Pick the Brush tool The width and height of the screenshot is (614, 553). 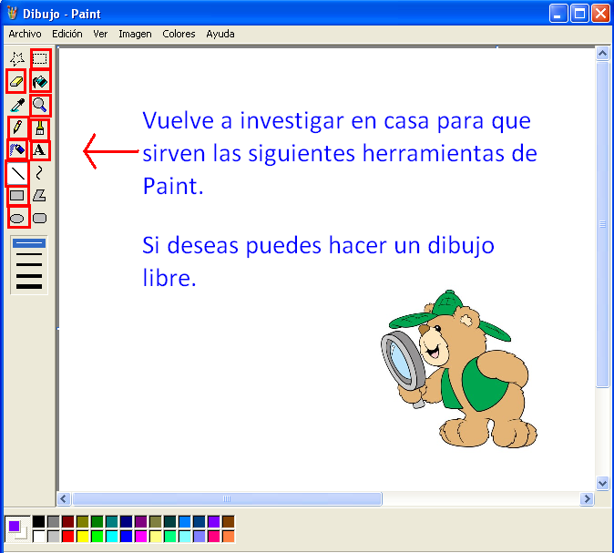pyautogui.click(x=40, y=128)
